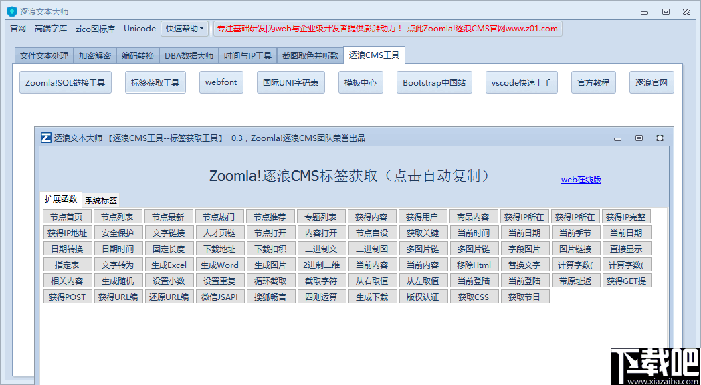Click the 标签获取工具 button
The width and height of the screenshot is (701, 385).
pyautogui.click(x=155, y=82)
